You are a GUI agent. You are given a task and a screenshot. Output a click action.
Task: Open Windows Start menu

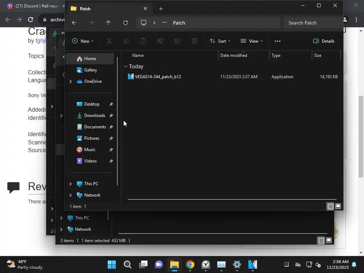pos(112,264)
